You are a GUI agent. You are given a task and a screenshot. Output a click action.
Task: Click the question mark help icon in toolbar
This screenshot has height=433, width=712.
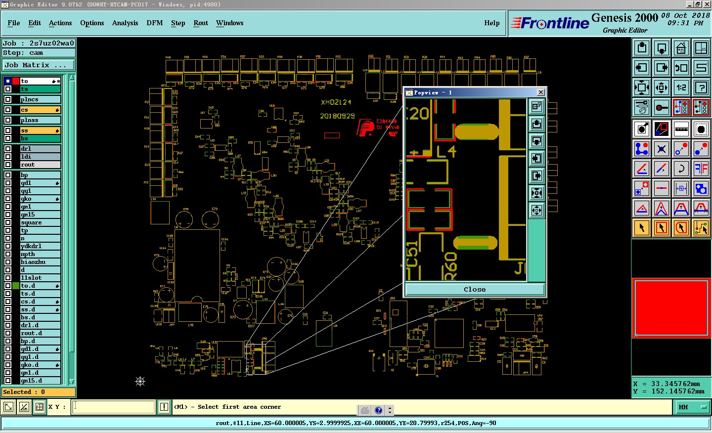coord(701,87)
